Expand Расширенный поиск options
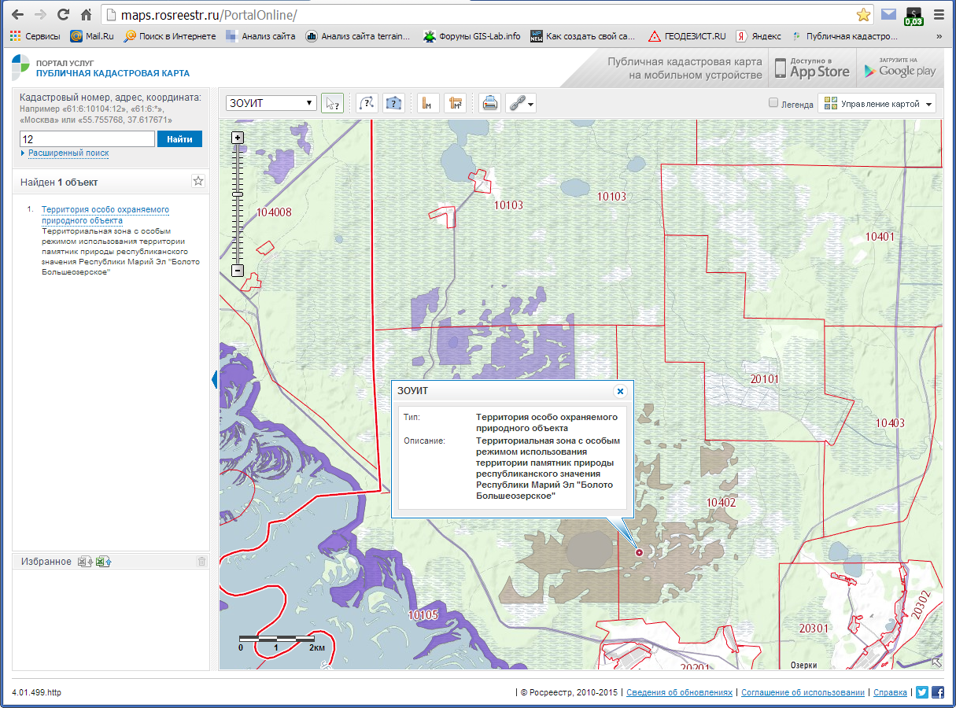Image resolution: width=956 pixels, height=708 pixels. tap(68, 153)
